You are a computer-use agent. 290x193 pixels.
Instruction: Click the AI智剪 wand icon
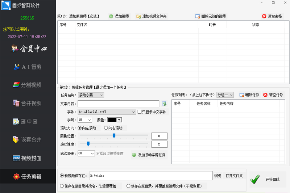[17, 67]
